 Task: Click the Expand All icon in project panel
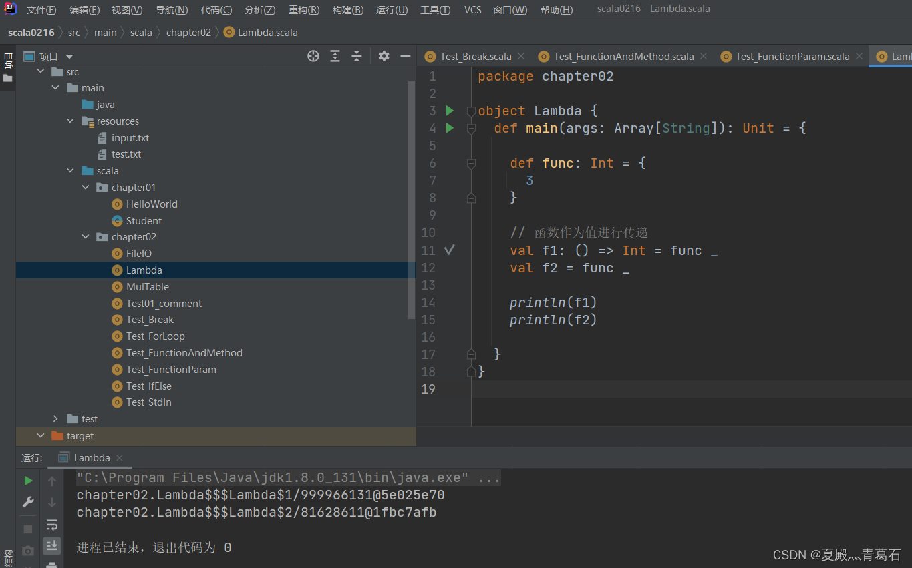click(335, 56)
